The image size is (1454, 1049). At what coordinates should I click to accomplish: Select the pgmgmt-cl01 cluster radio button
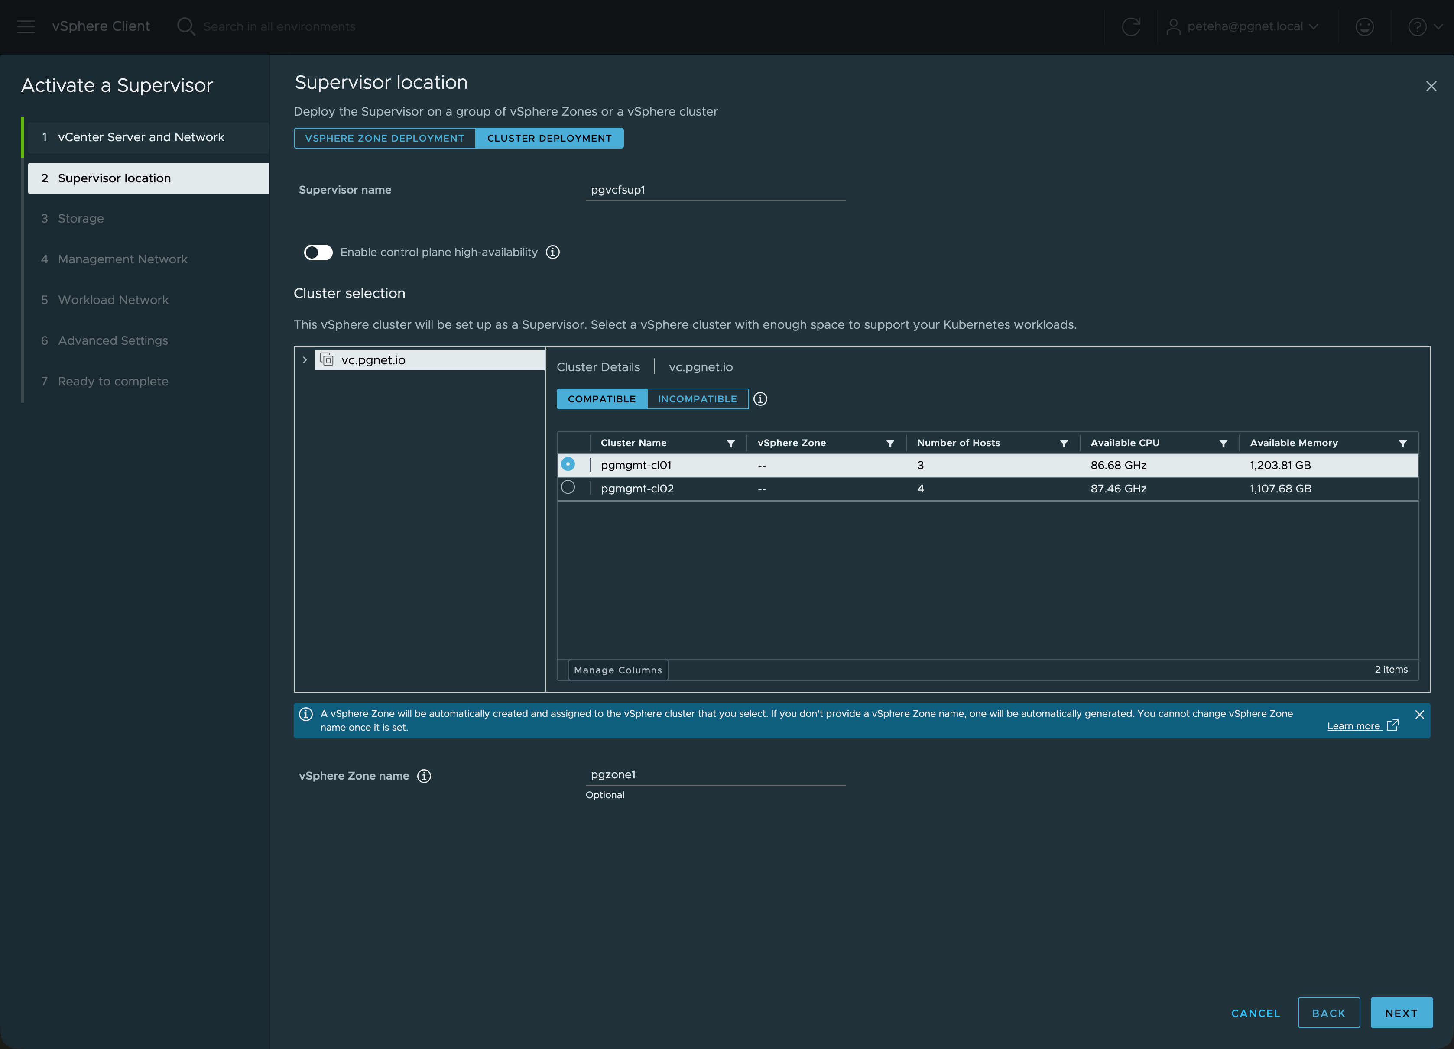point(568,464)
